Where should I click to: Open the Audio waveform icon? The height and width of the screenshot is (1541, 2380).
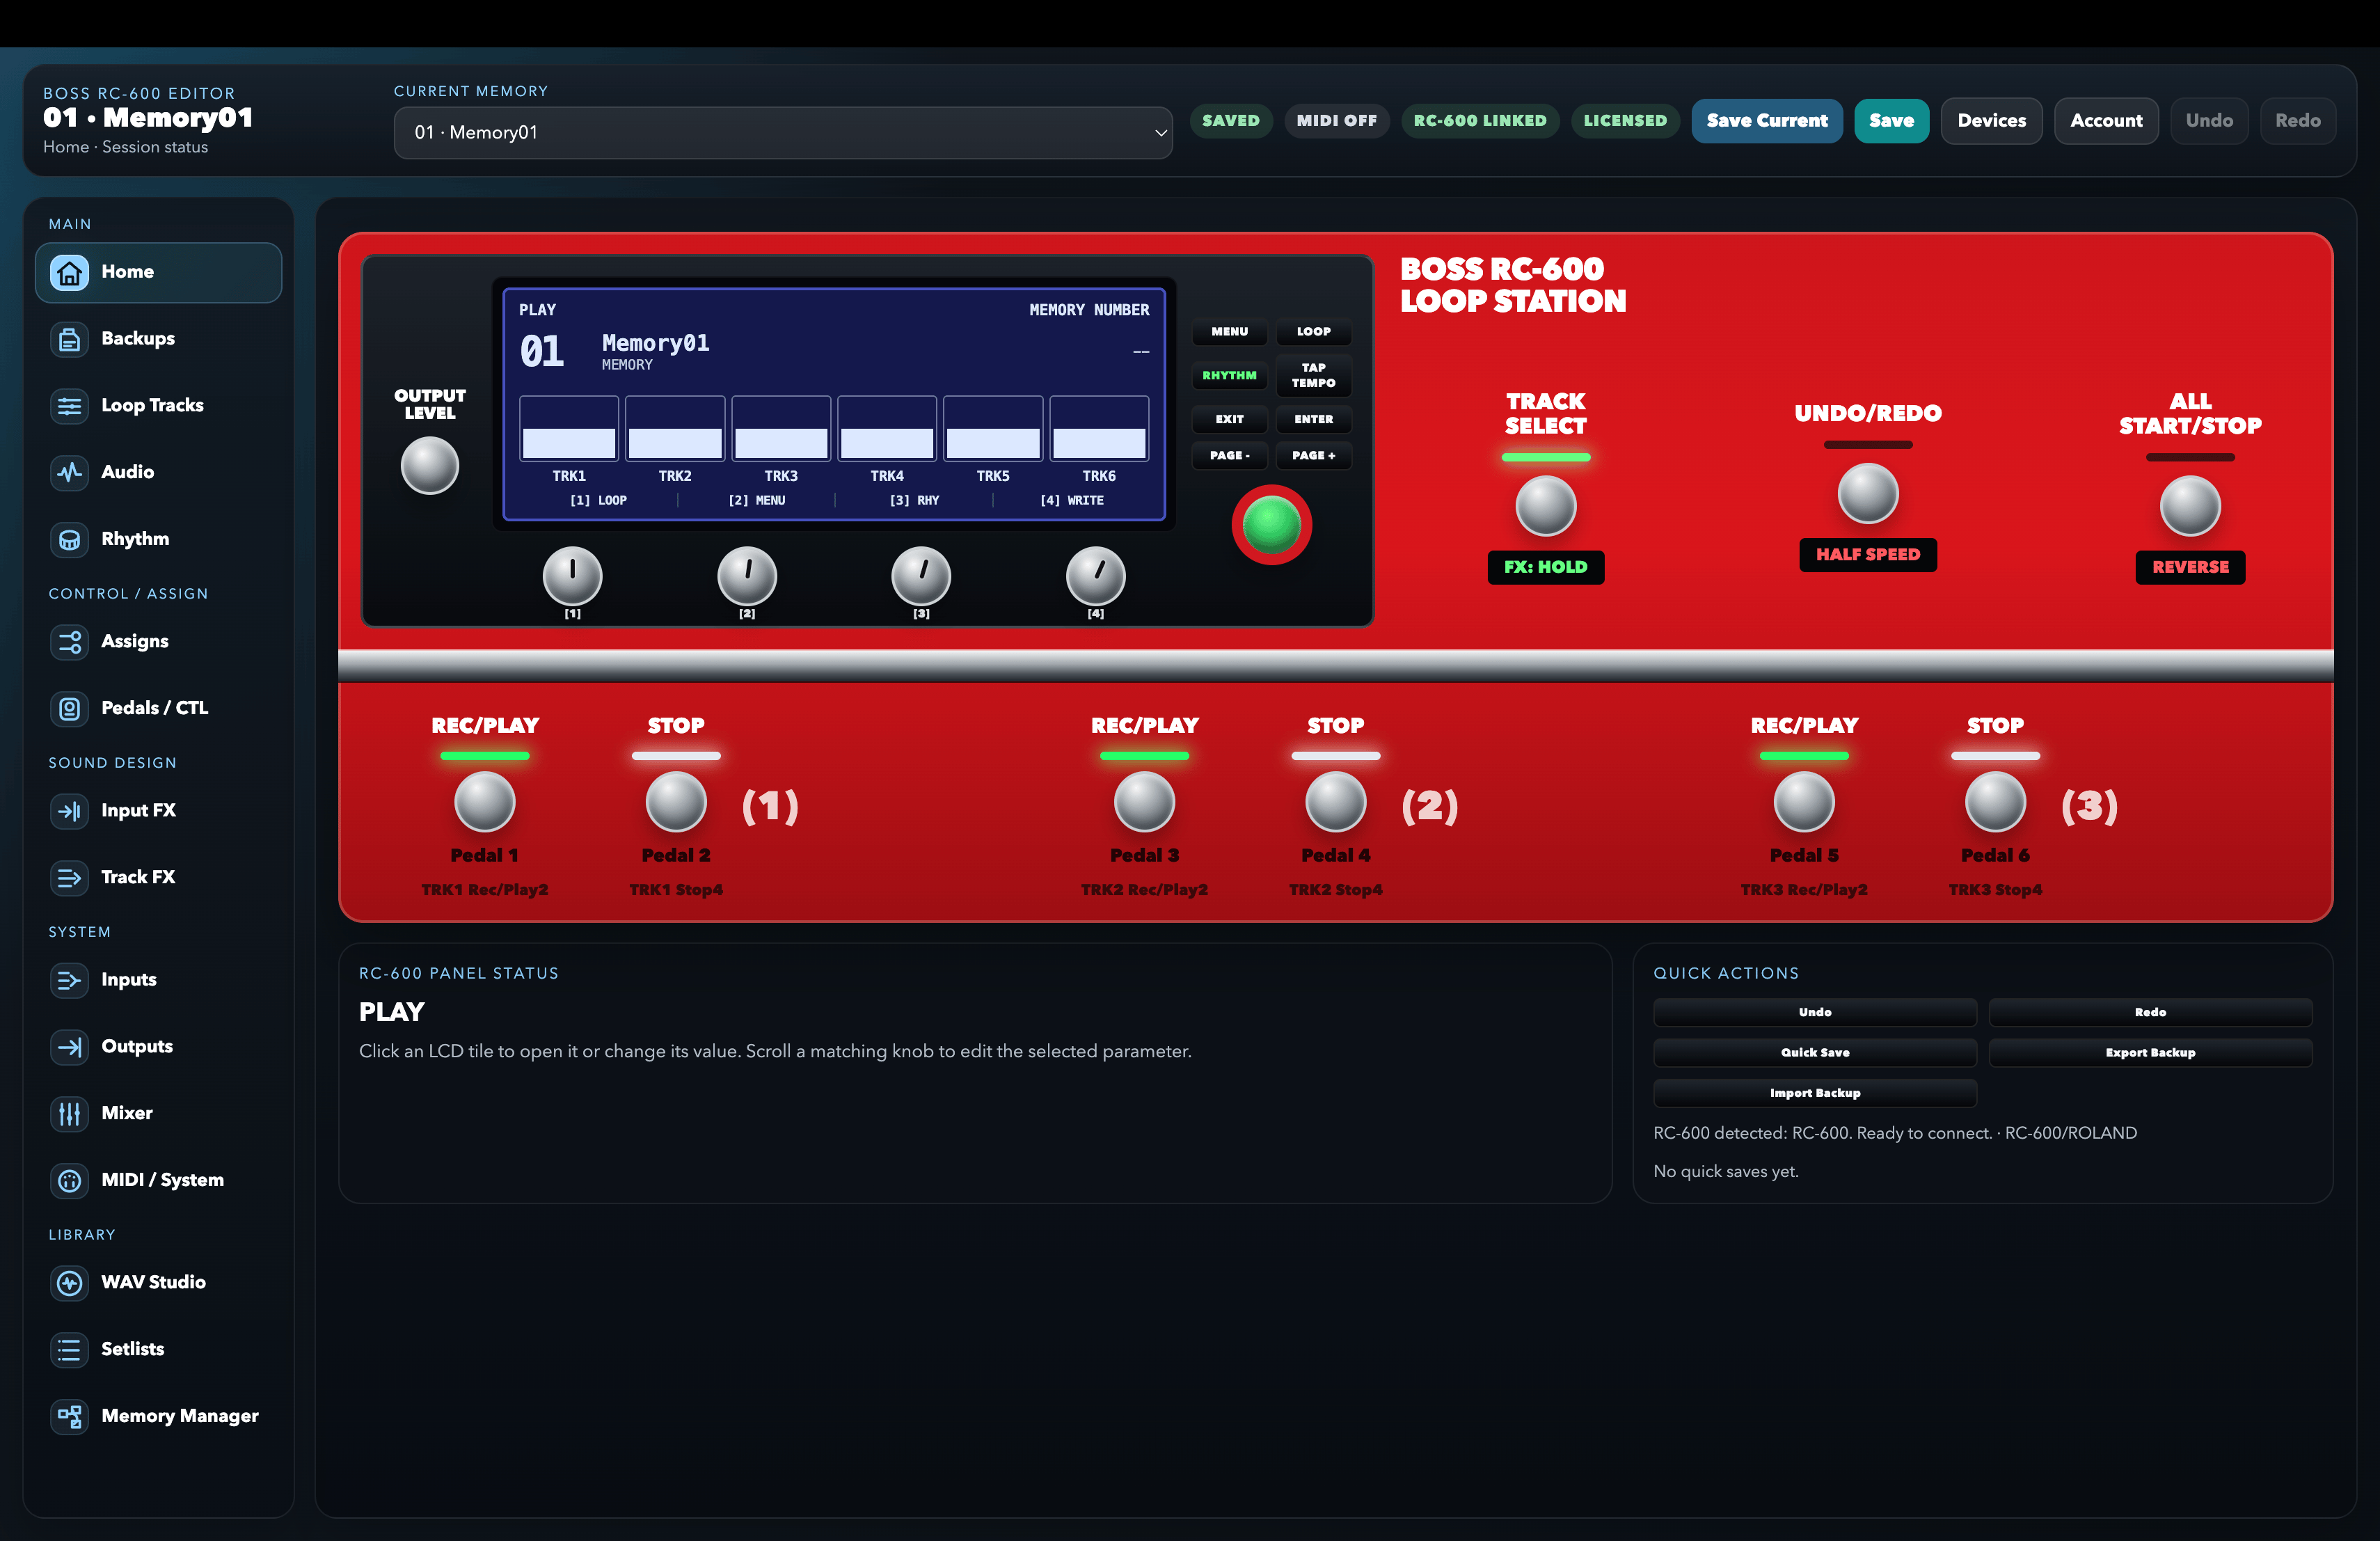coord(69,472)
